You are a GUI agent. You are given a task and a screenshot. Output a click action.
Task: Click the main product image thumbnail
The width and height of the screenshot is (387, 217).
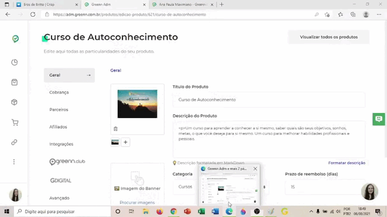tap(137, 104)
